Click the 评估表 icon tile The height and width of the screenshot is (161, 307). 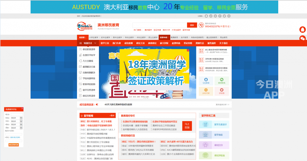222,91
